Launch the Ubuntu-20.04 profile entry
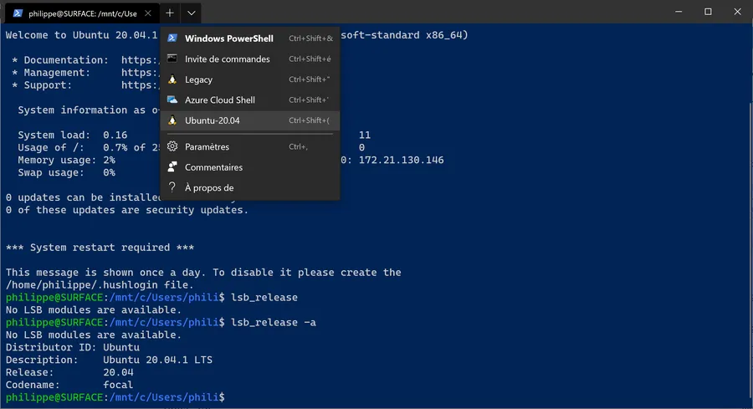Screen dimensions: 753x409 pos(213,120)
